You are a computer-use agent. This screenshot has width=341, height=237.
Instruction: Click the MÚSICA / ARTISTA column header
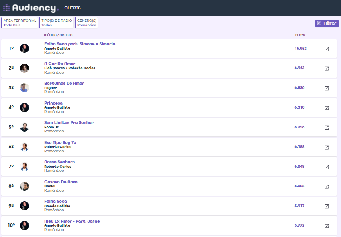click(58, 35)
